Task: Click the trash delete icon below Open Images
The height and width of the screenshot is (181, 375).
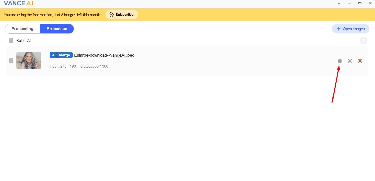Action: coord(363,41)
